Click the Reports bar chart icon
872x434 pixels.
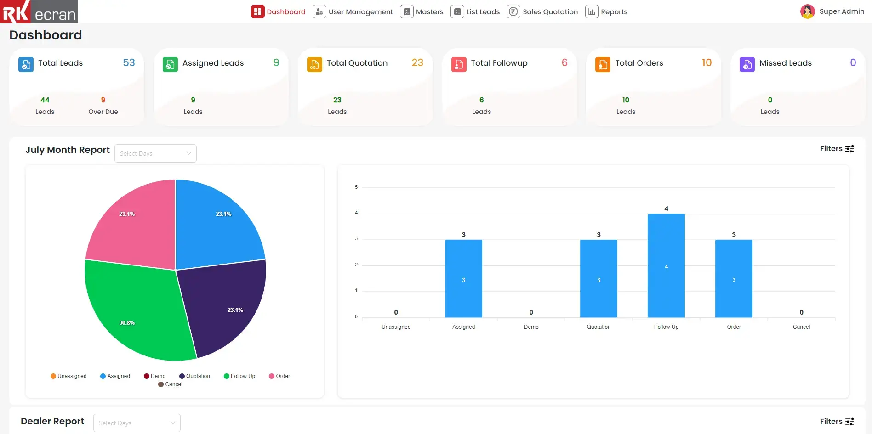coord(592,11)
